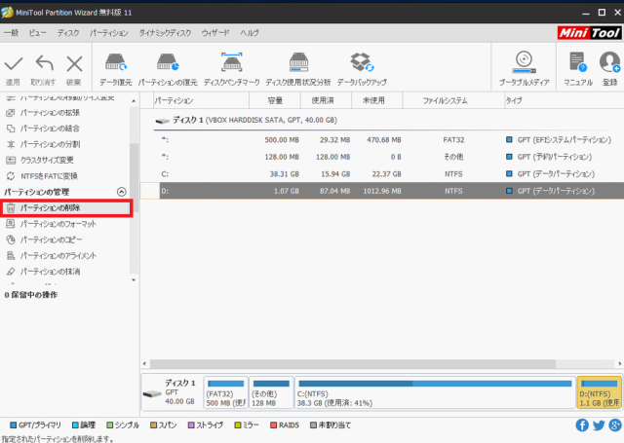Sort by the ファイルシステム column header
This screenshot has height=443, width=624.
tap(453, 100)
